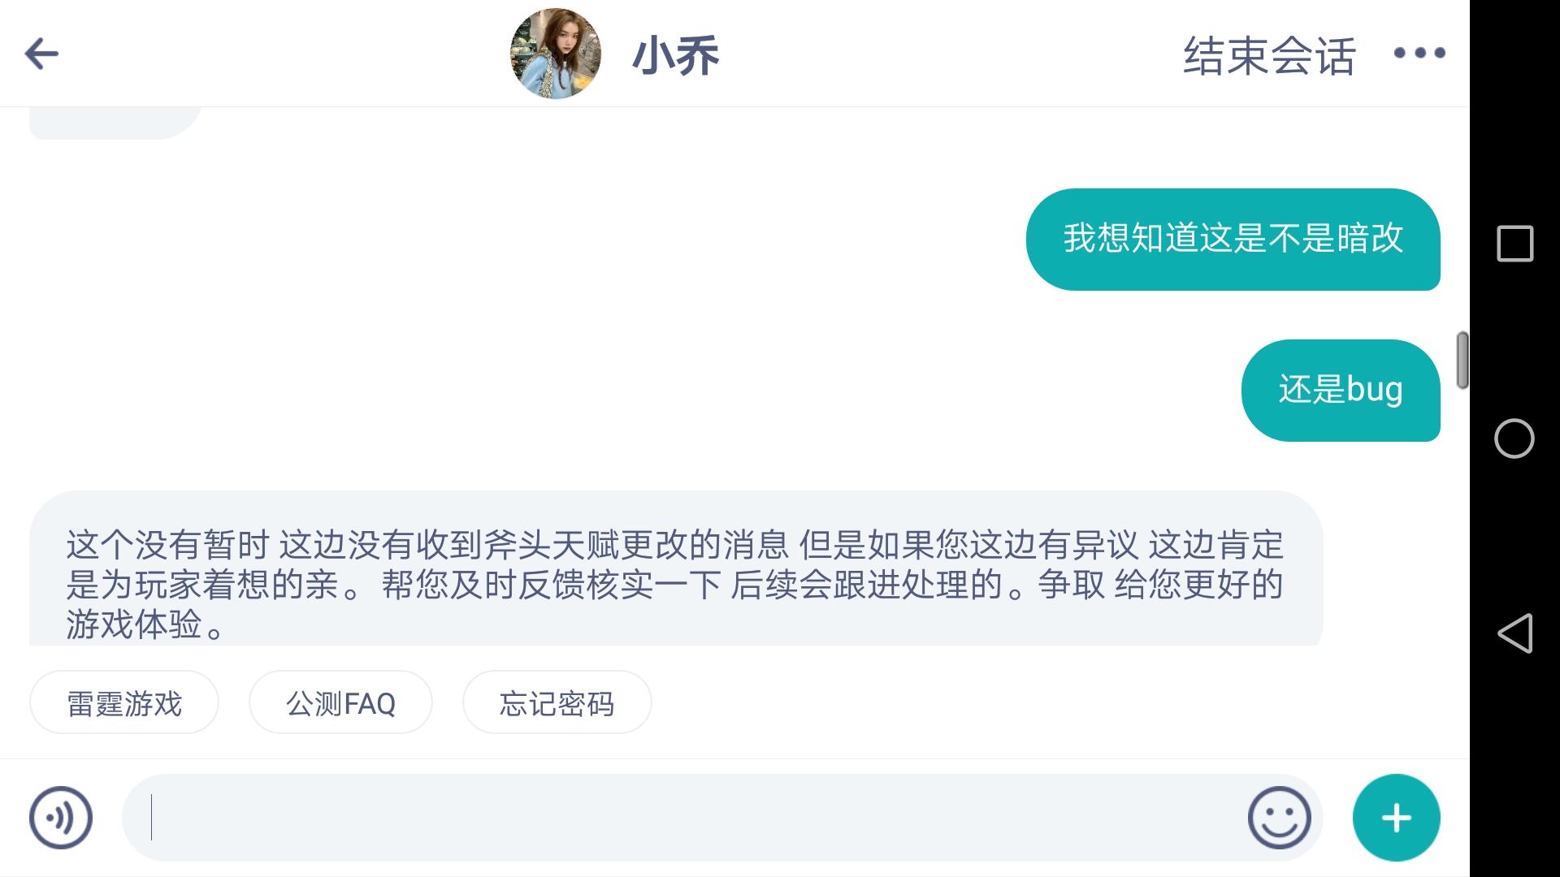1560x877 pixels.
Task: Open the emoji picker
Action: coord(1279,818)
